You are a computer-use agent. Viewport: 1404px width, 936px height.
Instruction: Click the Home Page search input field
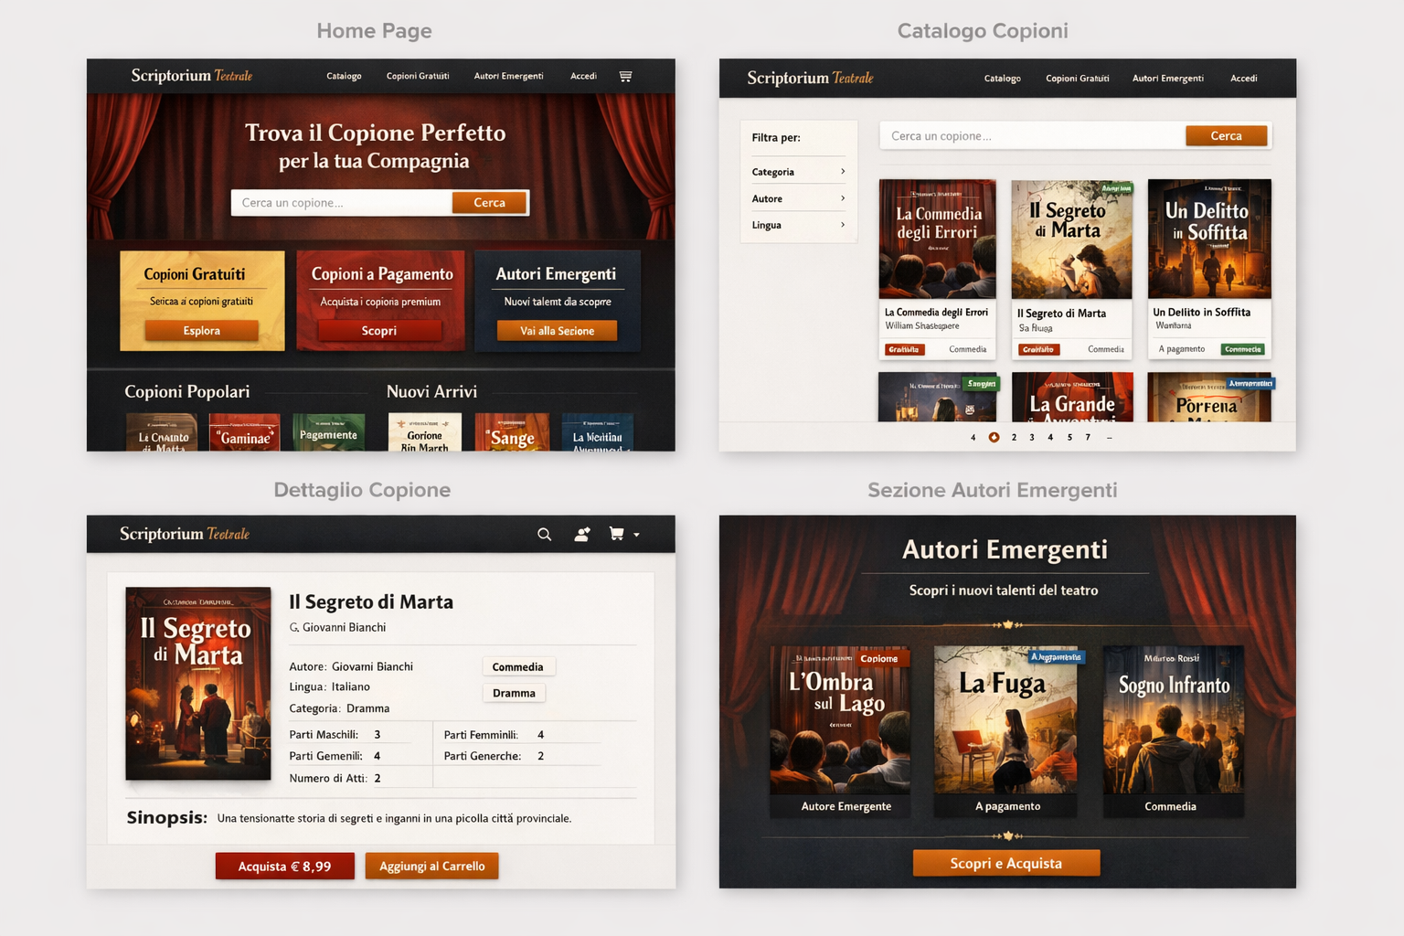pos(341,203)
